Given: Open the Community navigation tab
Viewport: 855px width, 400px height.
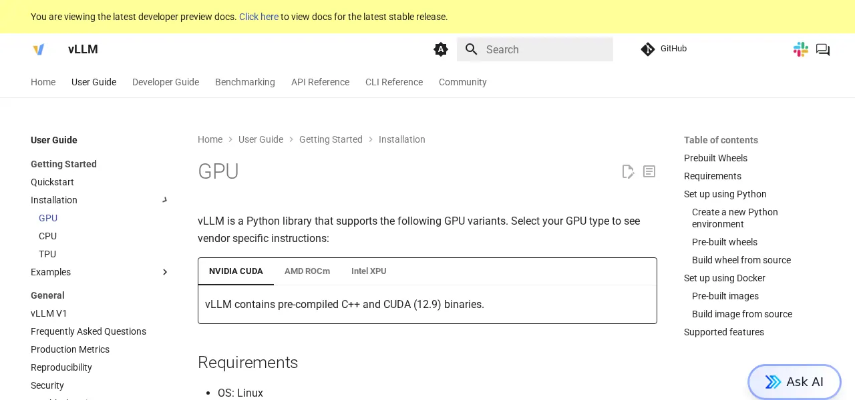Looking at the screenshot, I should [463, 82].
